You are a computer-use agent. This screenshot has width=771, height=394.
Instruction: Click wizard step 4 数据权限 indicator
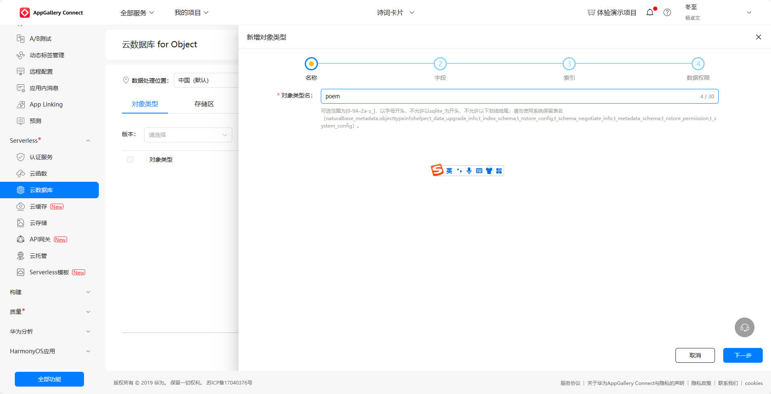click(x=698, y=64)
